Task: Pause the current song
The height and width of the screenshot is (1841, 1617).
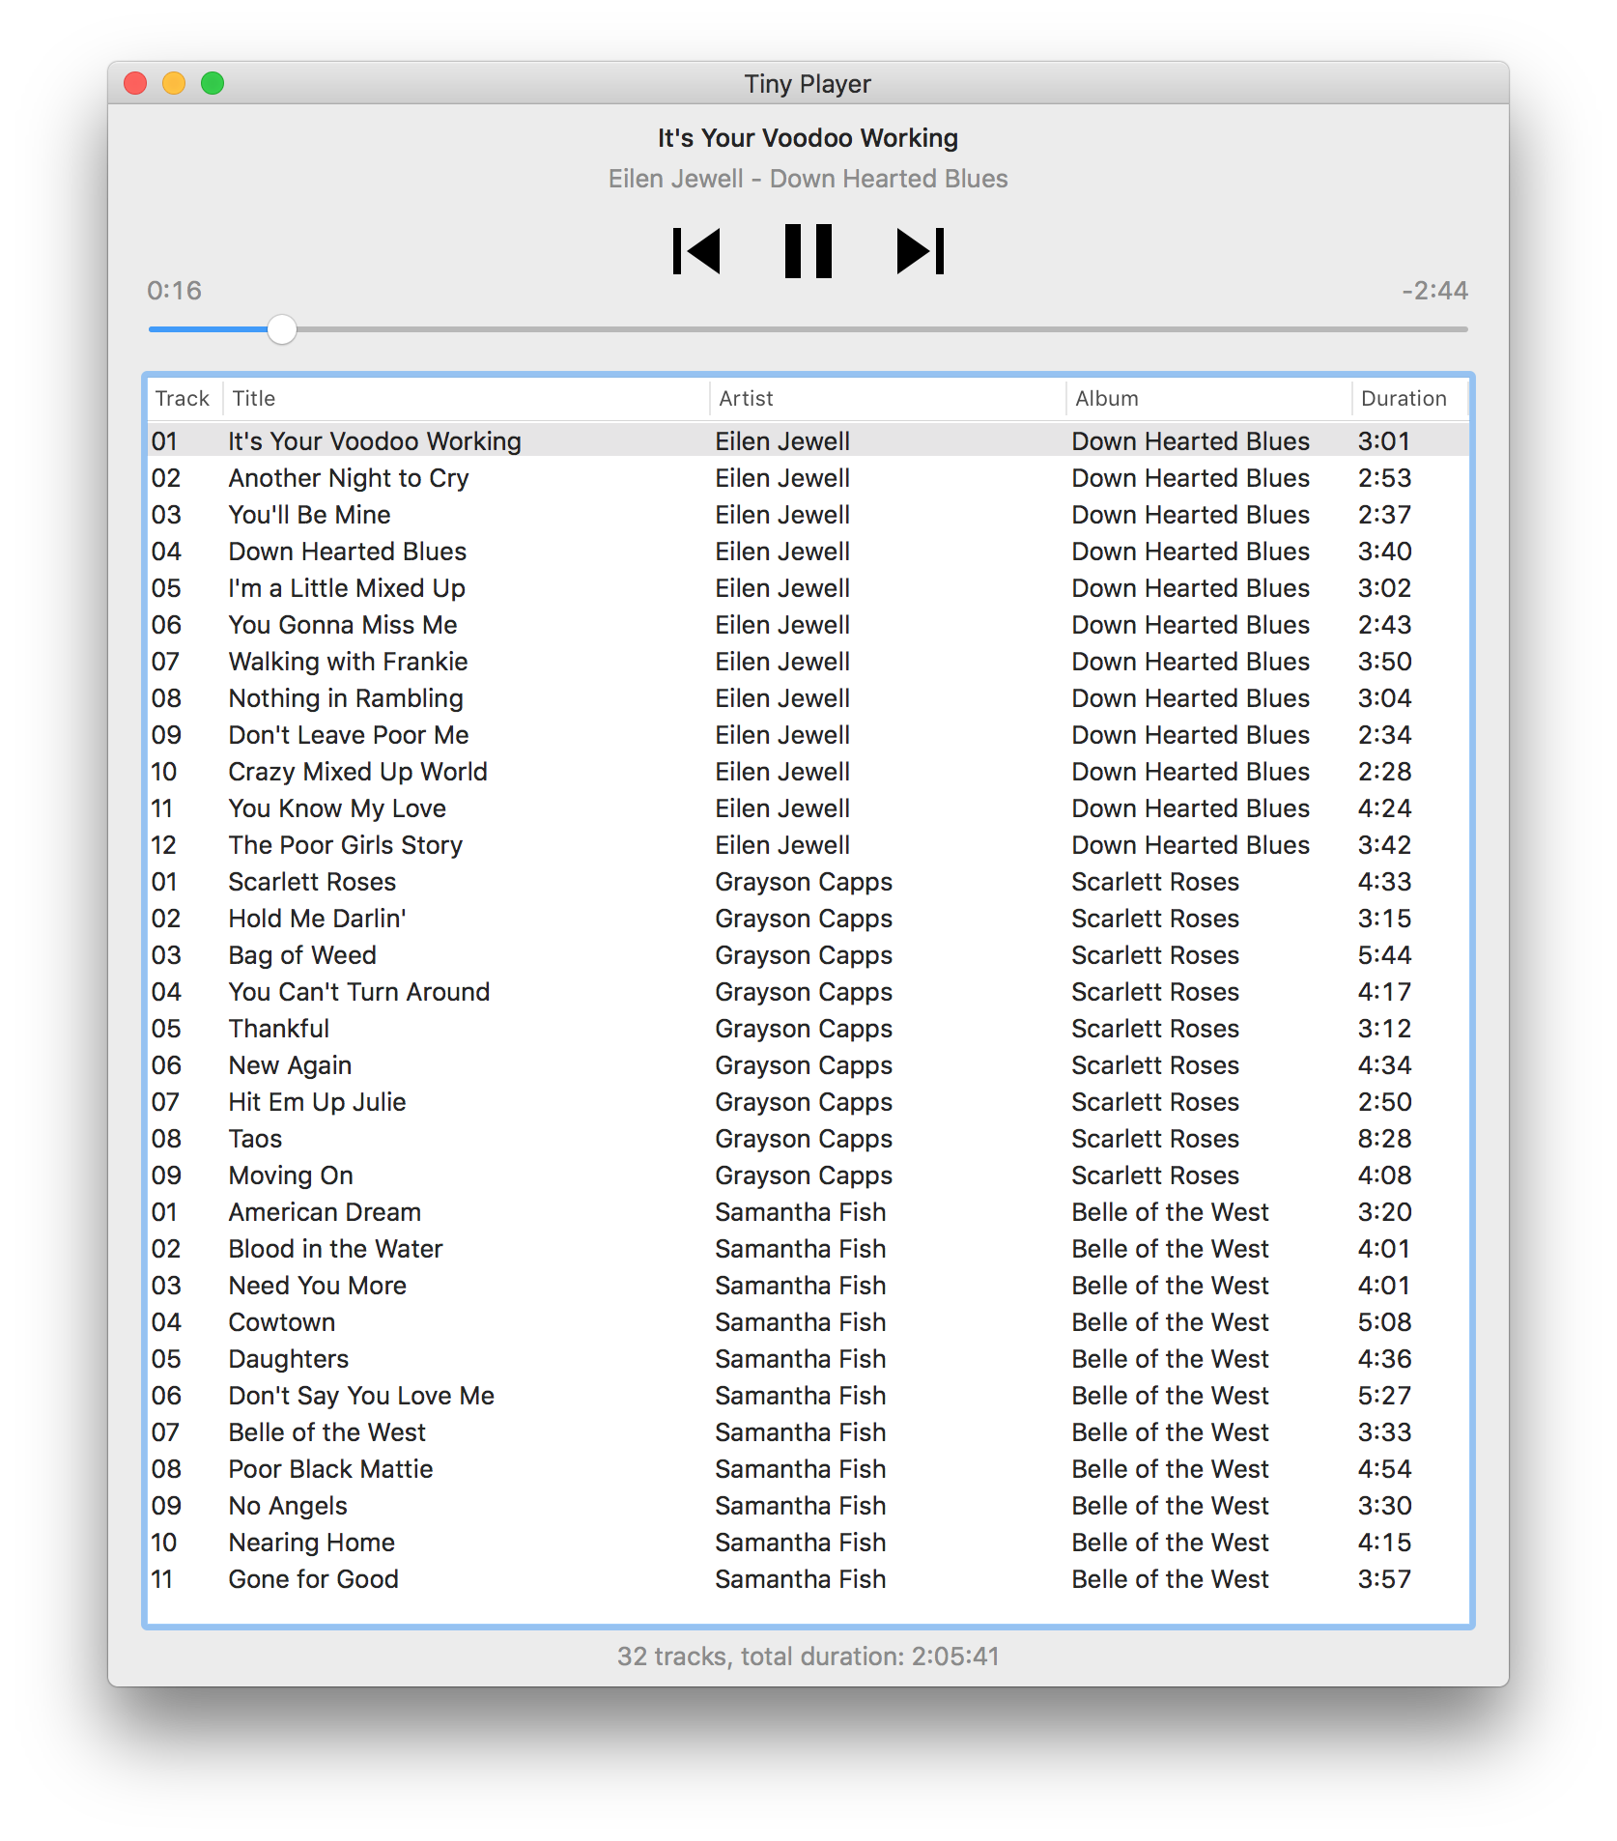Action: [x=808, y=251]
